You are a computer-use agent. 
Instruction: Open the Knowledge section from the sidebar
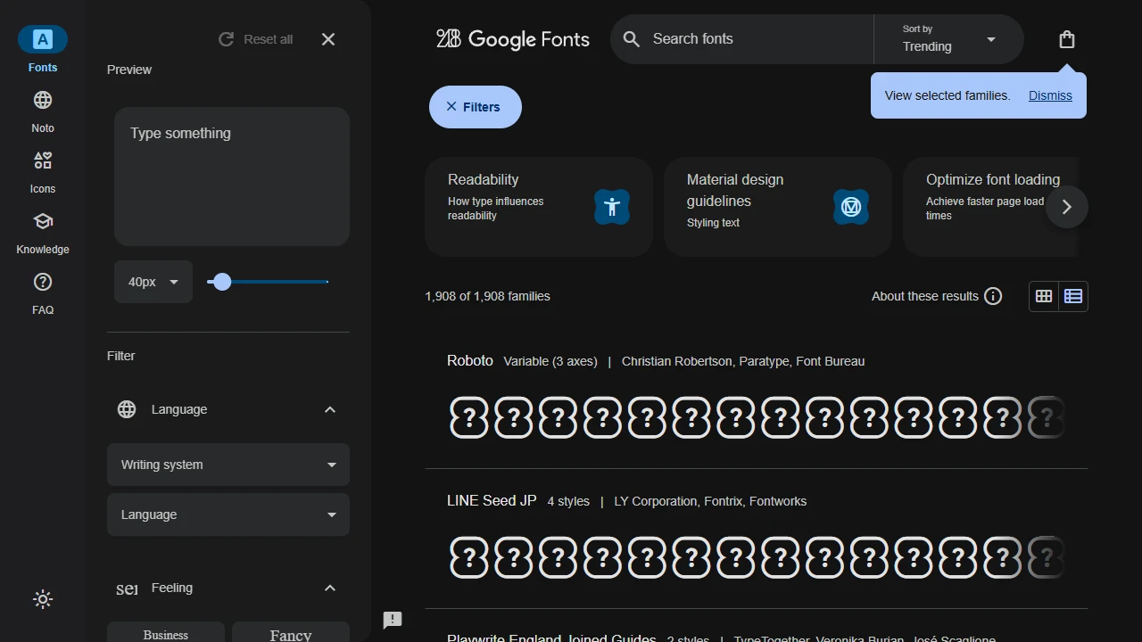pos(42,221)
